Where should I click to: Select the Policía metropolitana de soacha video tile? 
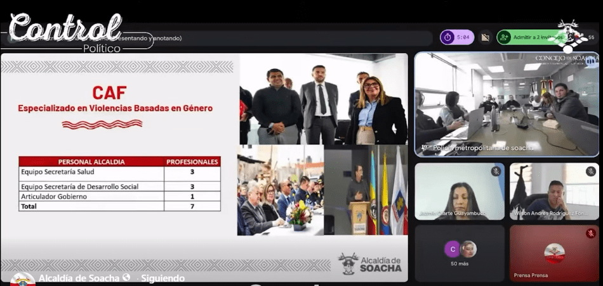(x=506, y=104)
